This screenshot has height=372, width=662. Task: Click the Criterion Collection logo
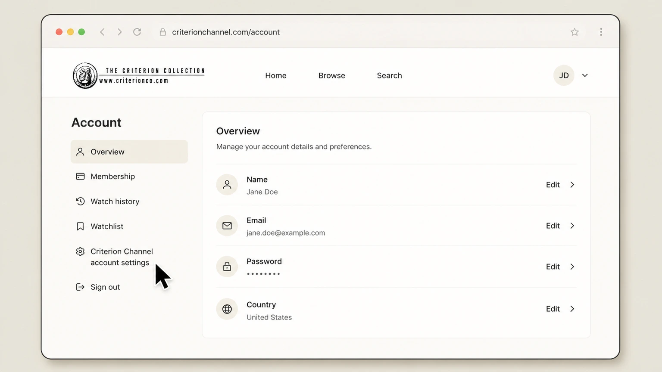[139, 75]
